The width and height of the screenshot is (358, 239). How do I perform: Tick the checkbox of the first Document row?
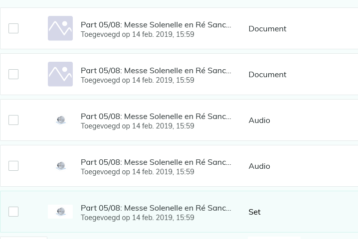point(13,28)
